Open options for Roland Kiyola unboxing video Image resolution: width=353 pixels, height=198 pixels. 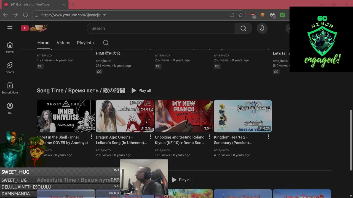point(209,137)
